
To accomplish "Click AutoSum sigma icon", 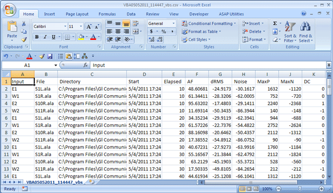I will [275, 24].
